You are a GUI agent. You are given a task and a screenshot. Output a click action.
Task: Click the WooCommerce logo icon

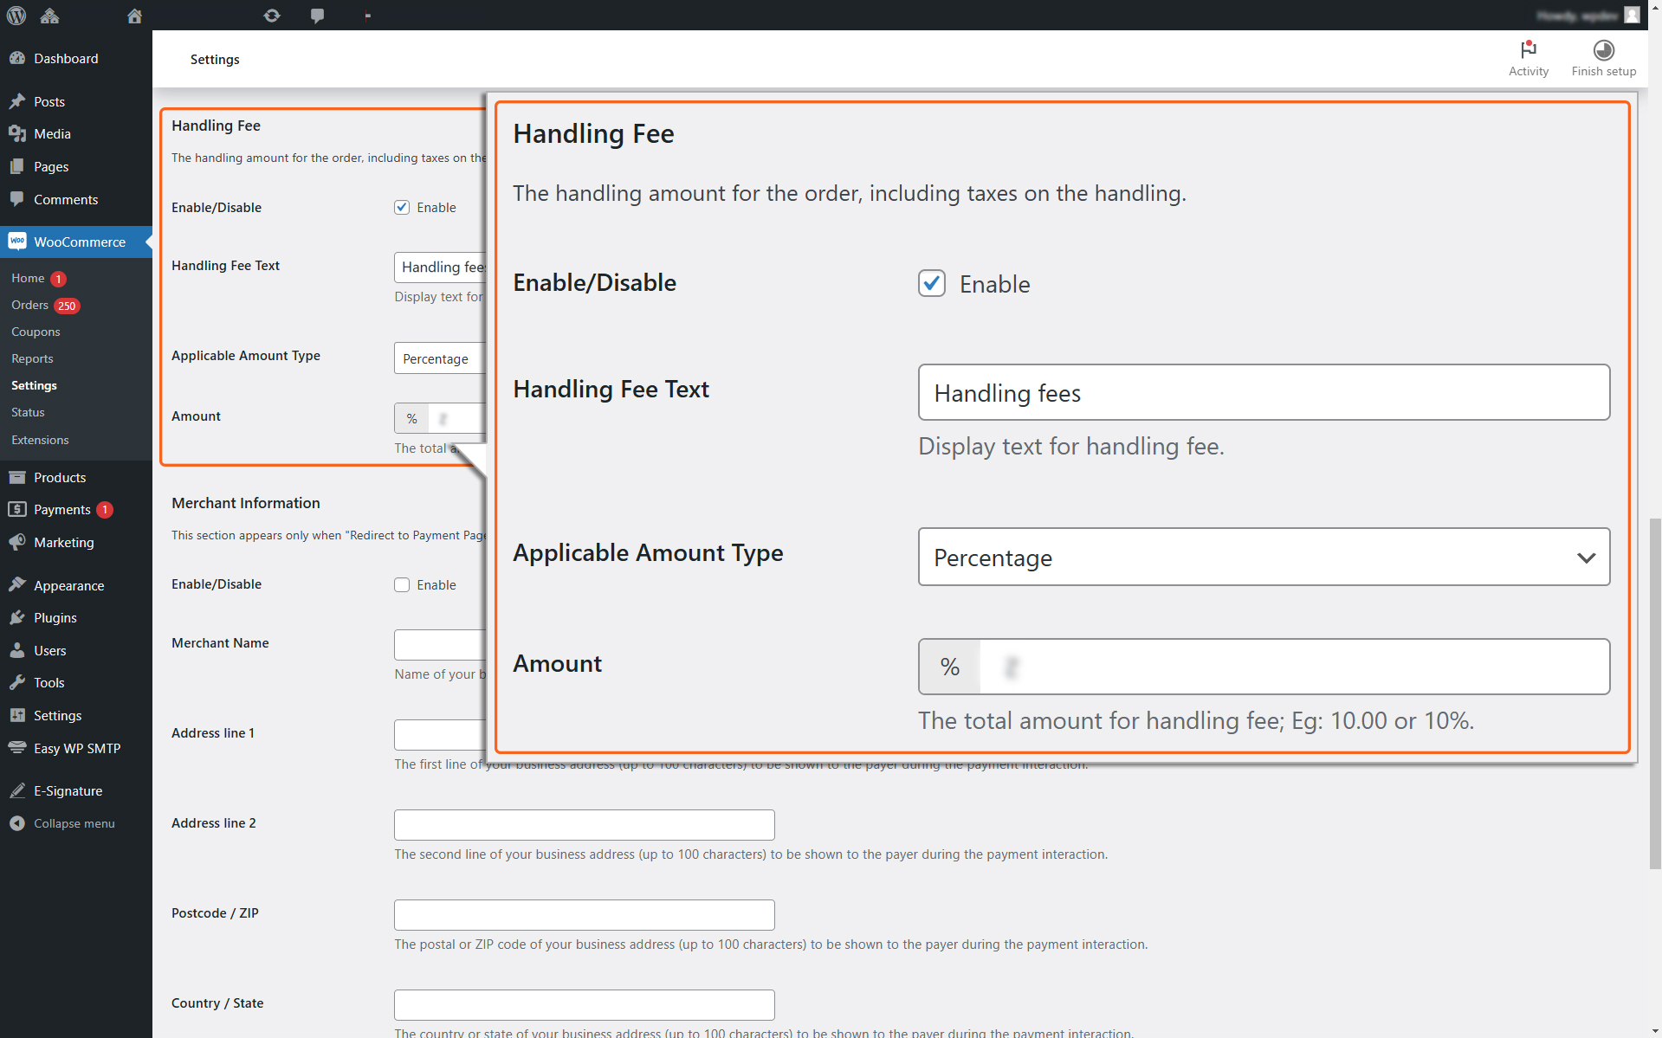(17, 242)
